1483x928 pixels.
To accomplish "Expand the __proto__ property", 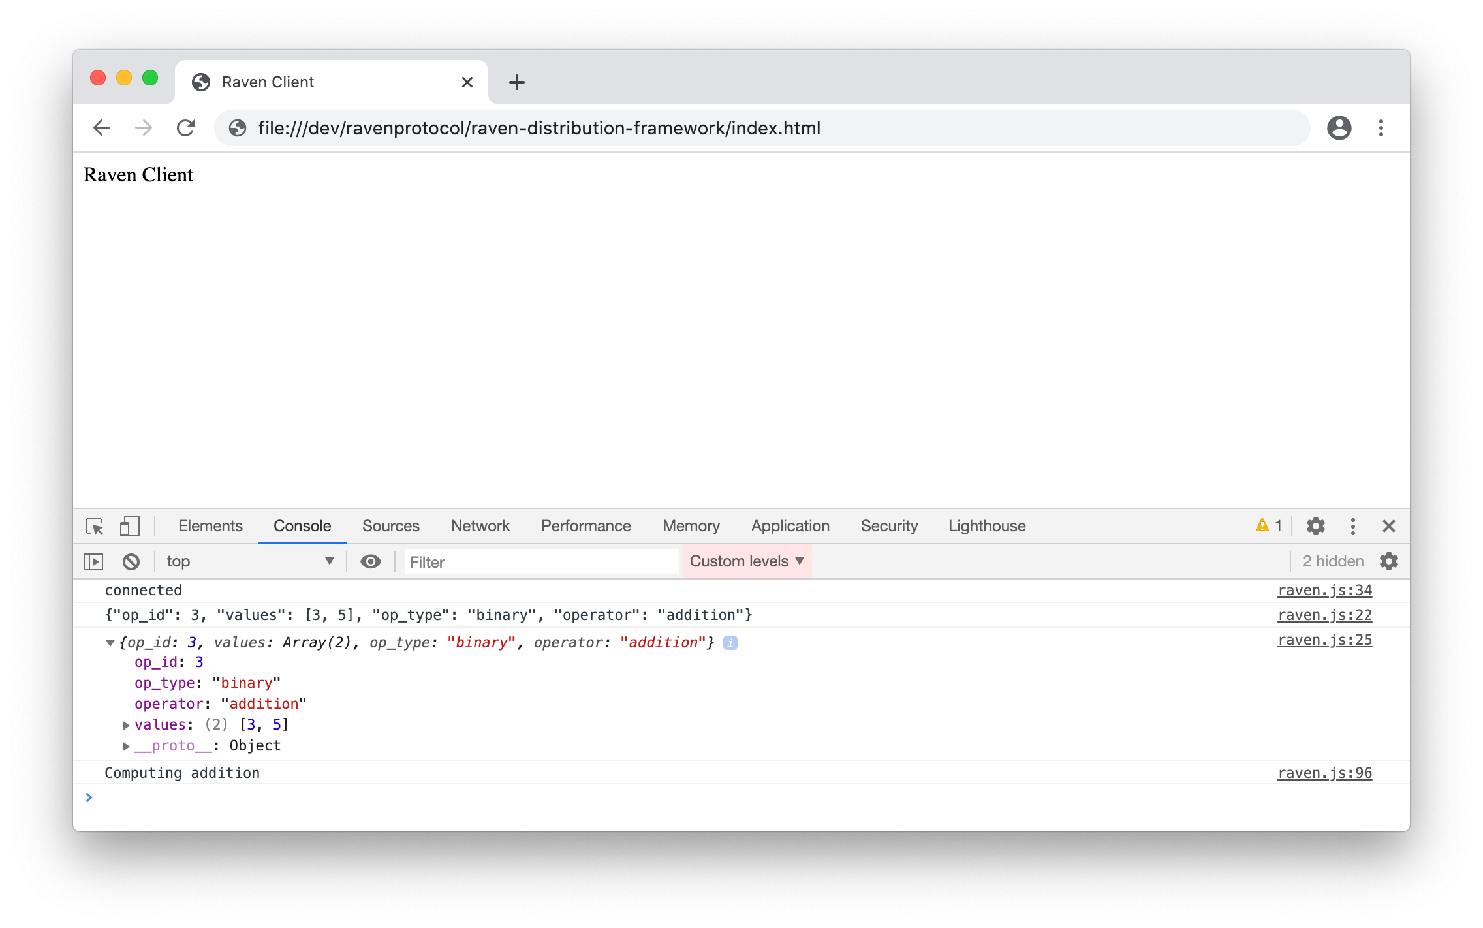I will tap(125, 746).
